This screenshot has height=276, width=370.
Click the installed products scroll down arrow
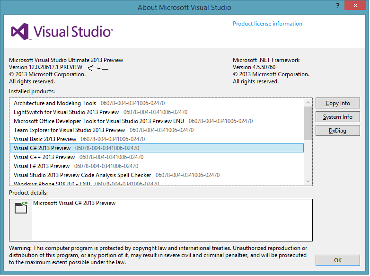pyautogui.click(x=308, y=181)
